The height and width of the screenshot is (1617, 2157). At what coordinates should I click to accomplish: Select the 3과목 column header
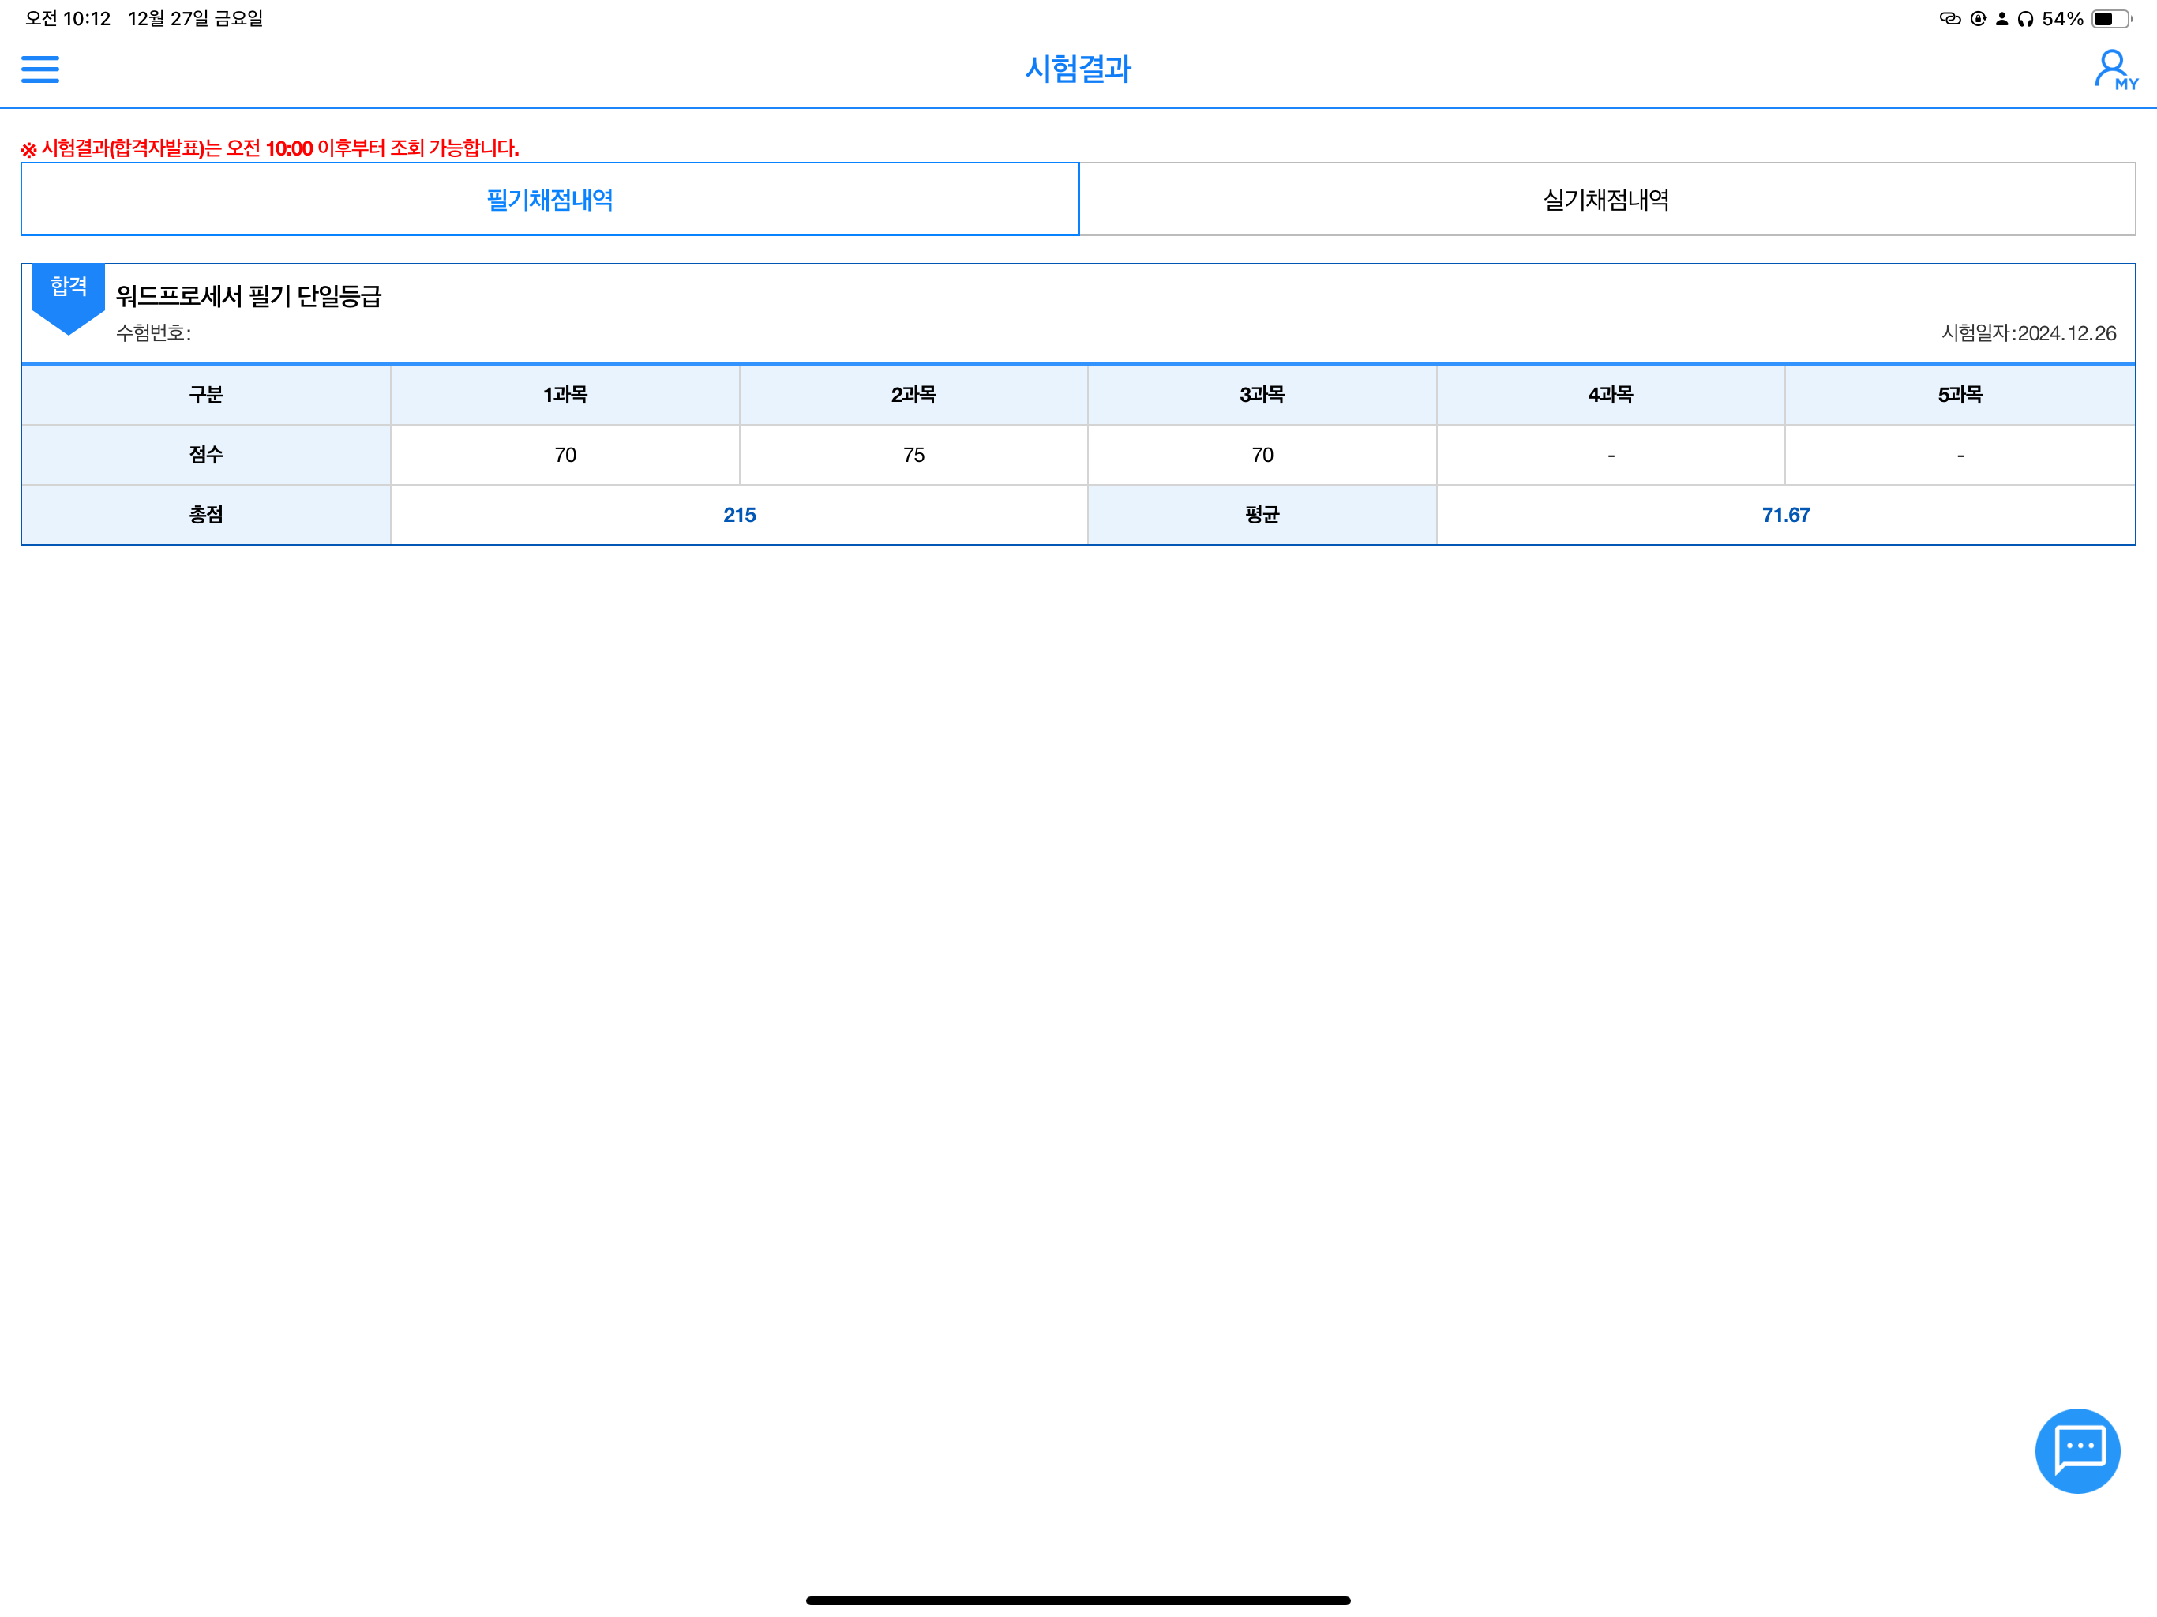point(1261,395)
